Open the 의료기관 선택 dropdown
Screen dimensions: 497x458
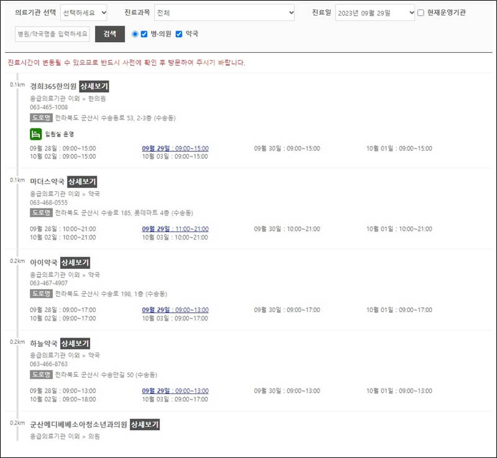coord(84,12)
